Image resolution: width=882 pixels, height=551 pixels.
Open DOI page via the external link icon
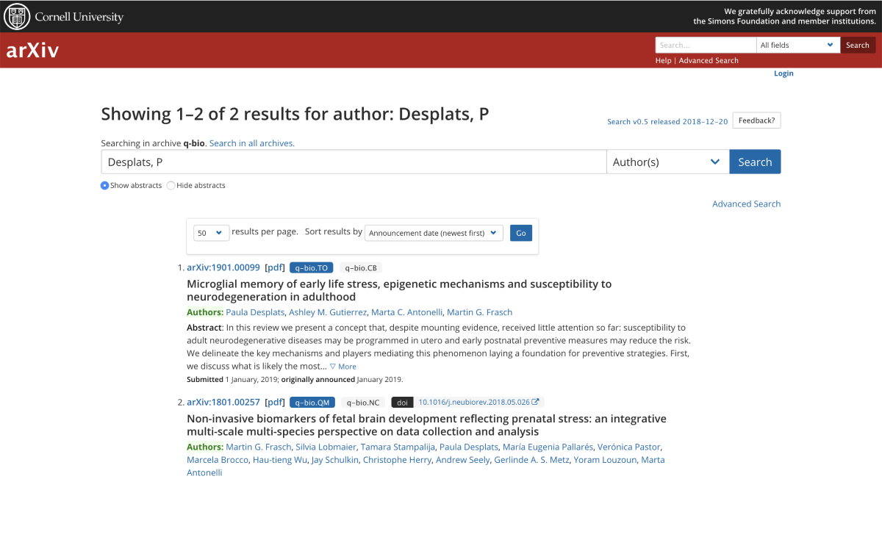(x=535, y=401)
